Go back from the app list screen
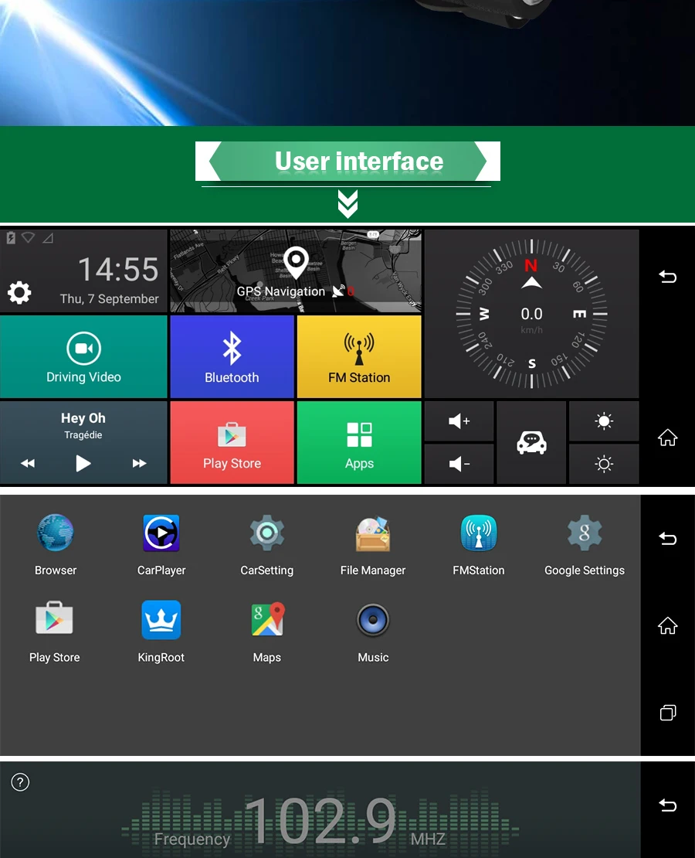The height and width of the screenshot is (858, 695). point(667,539)
